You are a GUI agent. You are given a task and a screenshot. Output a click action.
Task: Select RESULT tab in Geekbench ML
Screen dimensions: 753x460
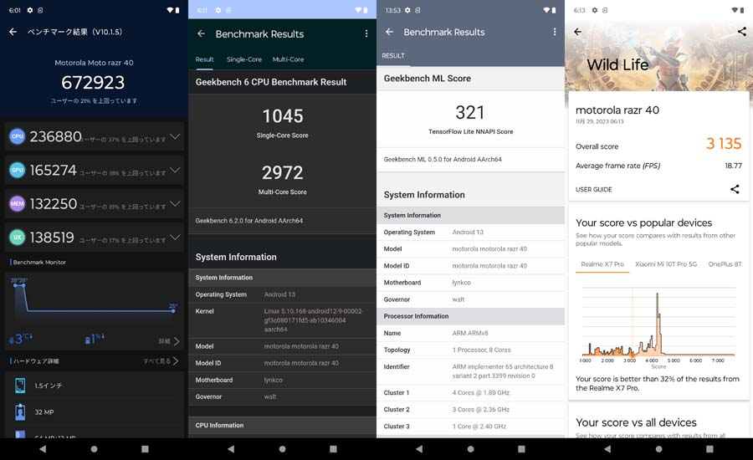click(x=393, y=56)
